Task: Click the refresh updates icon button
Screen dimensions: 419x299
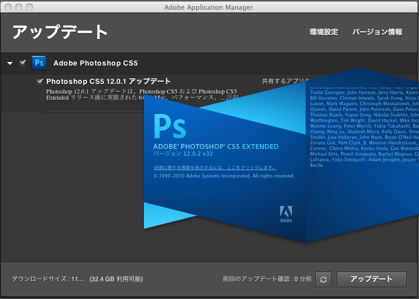Action: (x=323, y=280)
